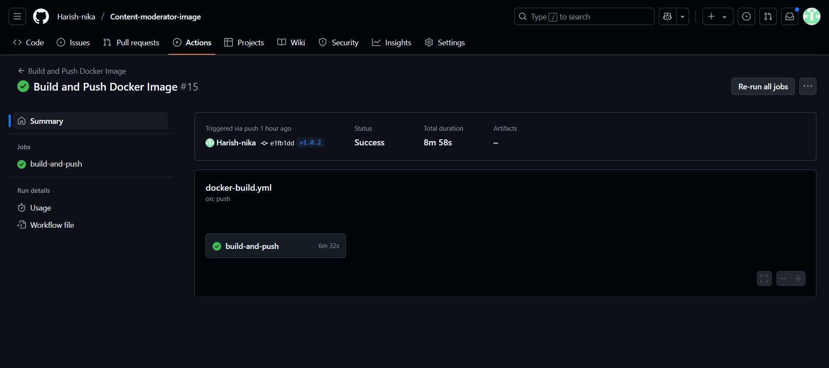
Task: Click Re-run all jobs button
Action: pyautogui.click(x=763, y=86)
